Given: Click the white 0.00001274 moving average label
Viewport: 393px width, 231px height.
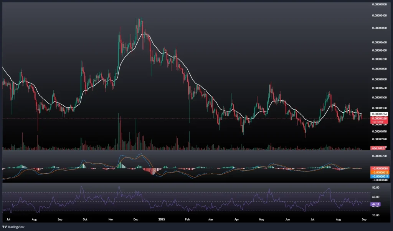Looking at the screenshot, I should click(379, 114).
